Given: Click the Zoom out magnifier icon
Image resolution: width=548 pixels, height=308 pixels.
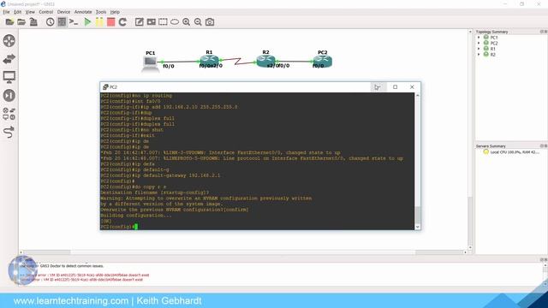Looking at the screenshot, I should pos(198,22).
